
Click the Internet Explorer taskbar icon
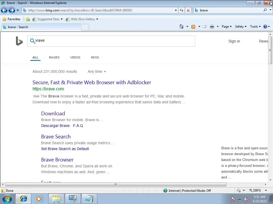point(23,199)
